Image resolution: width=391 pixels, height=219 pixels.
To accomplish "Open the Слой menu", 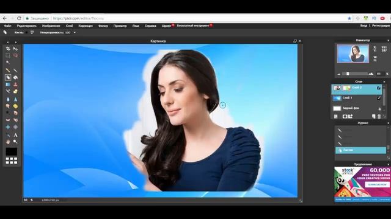I will (69, 26).
